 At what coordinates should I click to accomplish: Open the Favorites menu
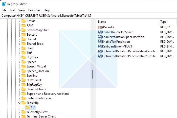click(x=34, y=10)
